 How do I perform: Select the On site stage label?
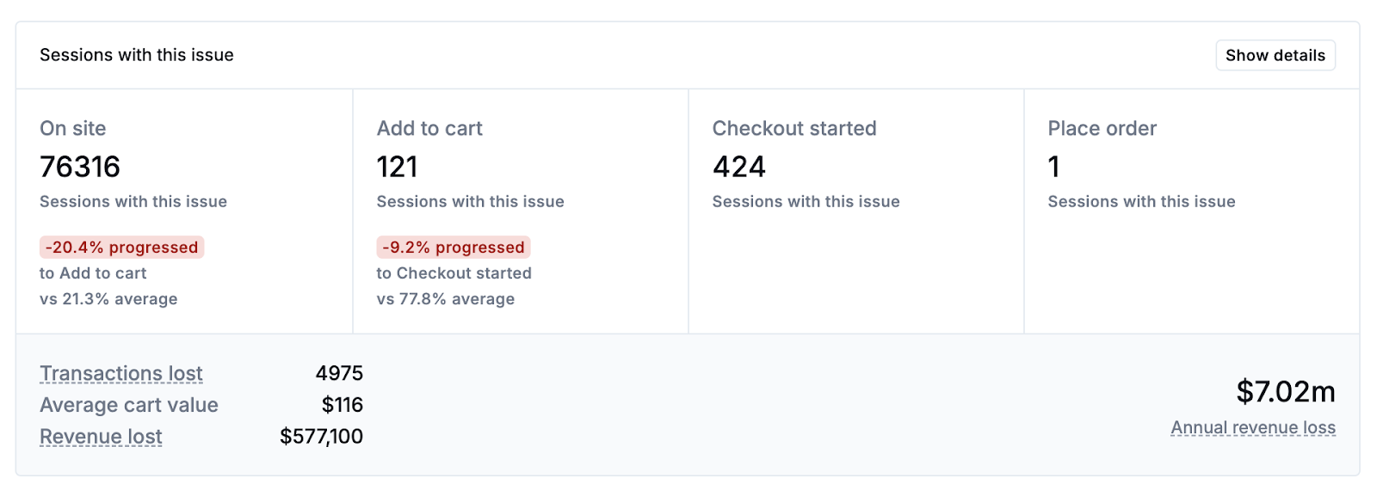[73, 129]
